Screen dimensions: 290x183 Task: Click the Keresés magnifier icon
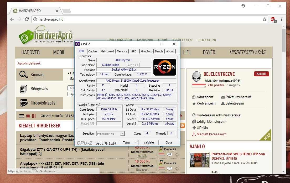click(23, 75)
